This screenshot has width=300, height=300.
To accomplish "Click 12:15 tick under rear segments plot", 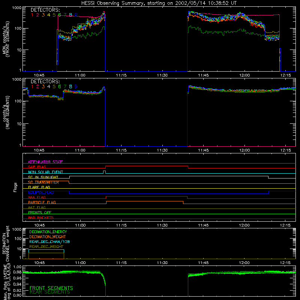I will pos(285,150).
